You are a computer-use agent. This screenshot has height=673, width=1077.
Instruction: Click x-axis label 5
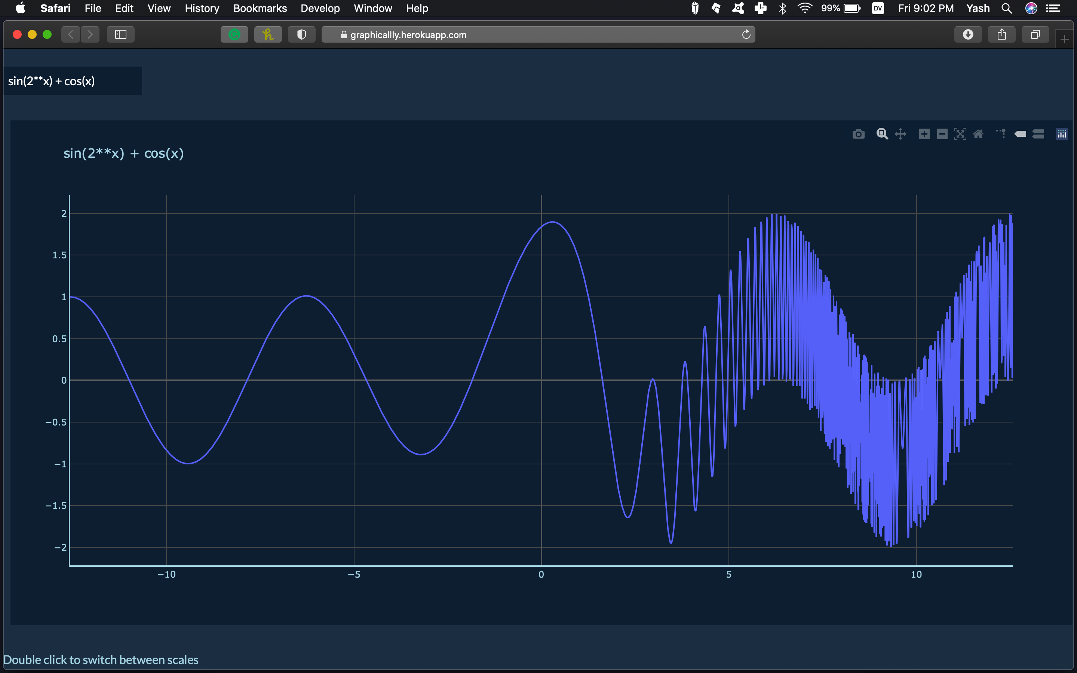728,575
